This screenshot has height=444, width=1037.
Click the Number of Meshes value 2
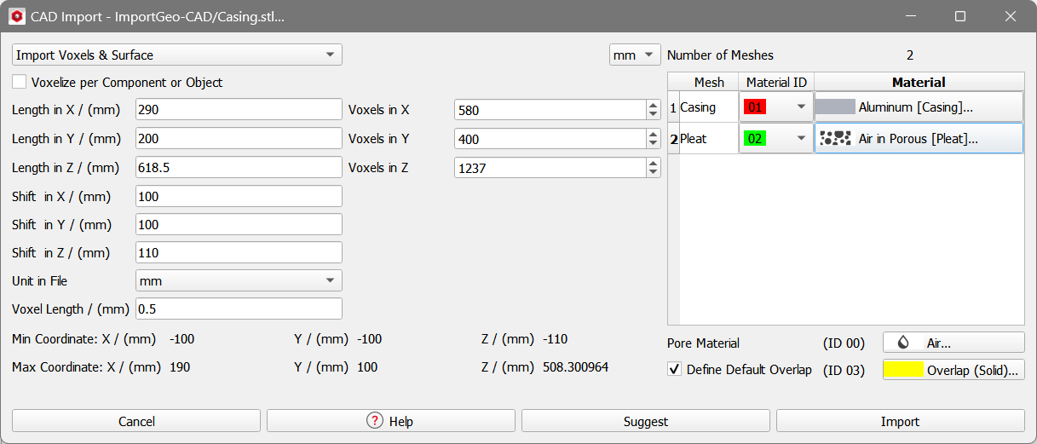pyautogui.click(x=910, y=55)
